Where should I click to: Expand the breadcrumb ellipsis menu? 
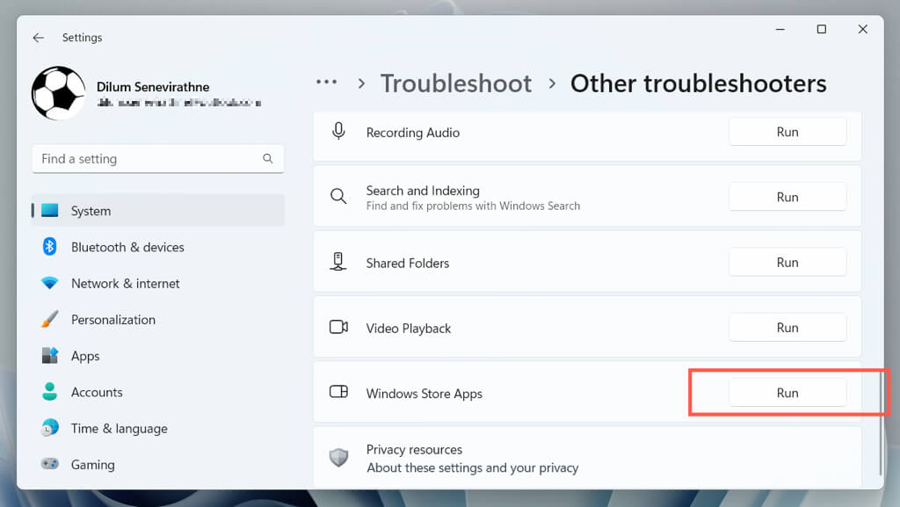(326, 83)
